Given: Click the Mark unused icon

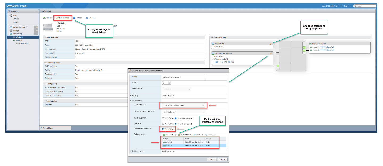Looking at the screenshot, I should (179, 135).
